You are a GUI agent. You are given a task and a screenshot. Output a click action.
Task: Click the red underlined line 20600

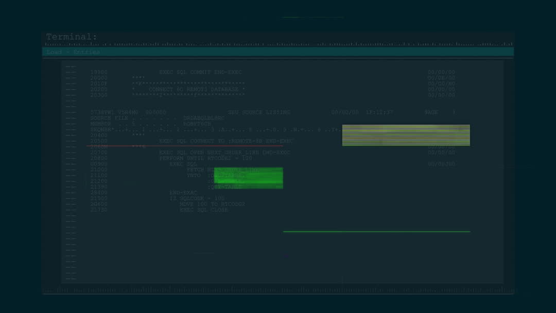(118, 147)
